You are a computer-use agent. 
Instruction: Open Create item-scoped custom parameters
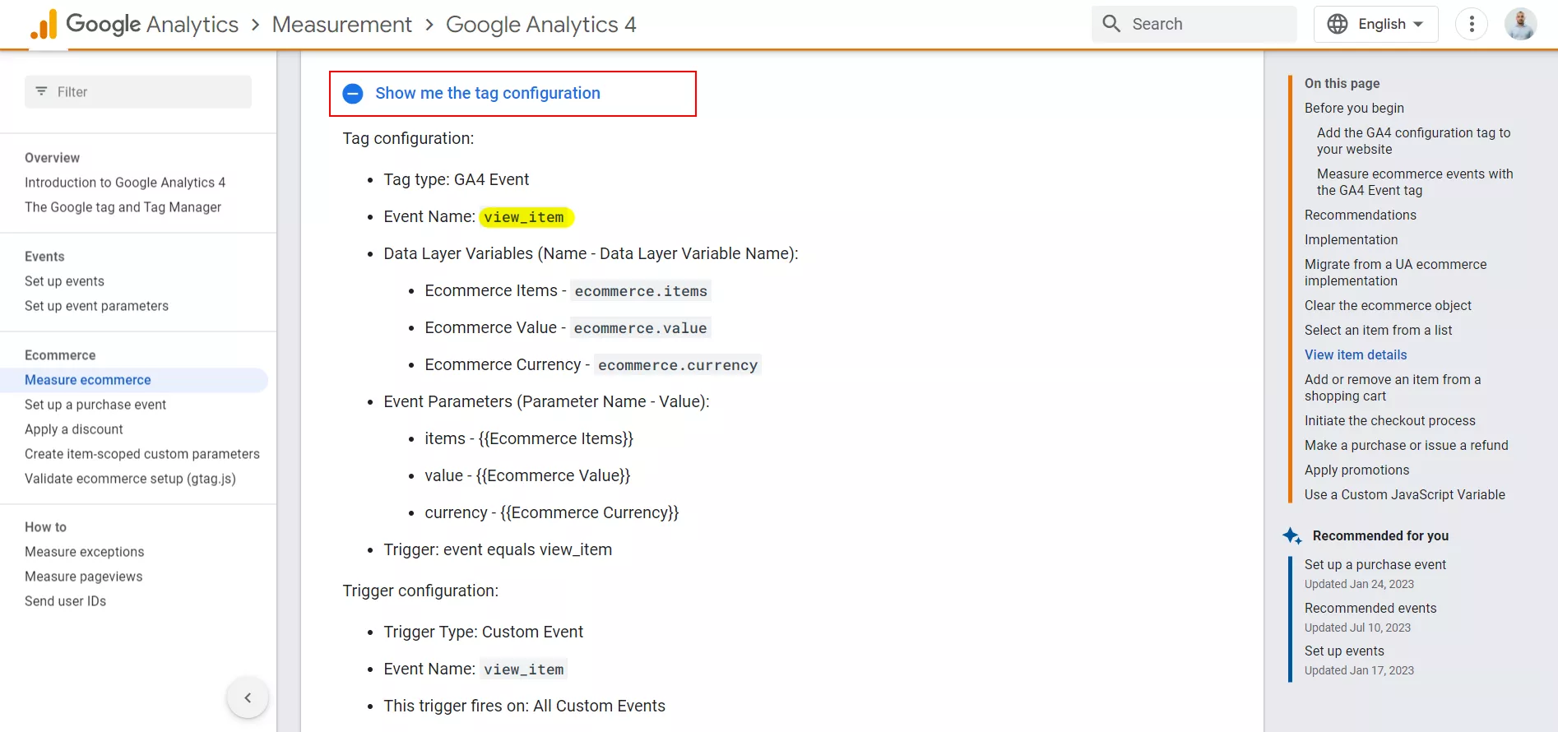[x=142, y=454]
